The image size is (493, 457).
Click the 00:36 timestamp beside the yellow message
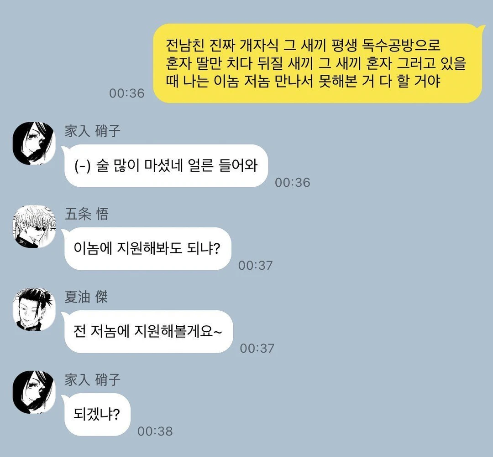pos(127,93)
